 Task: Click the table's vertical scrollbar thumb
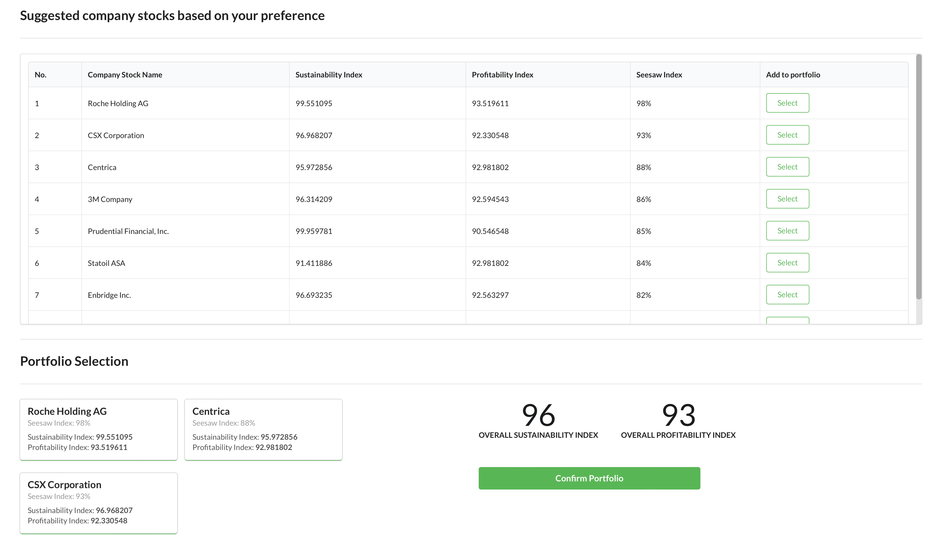[x=918, y=176]
